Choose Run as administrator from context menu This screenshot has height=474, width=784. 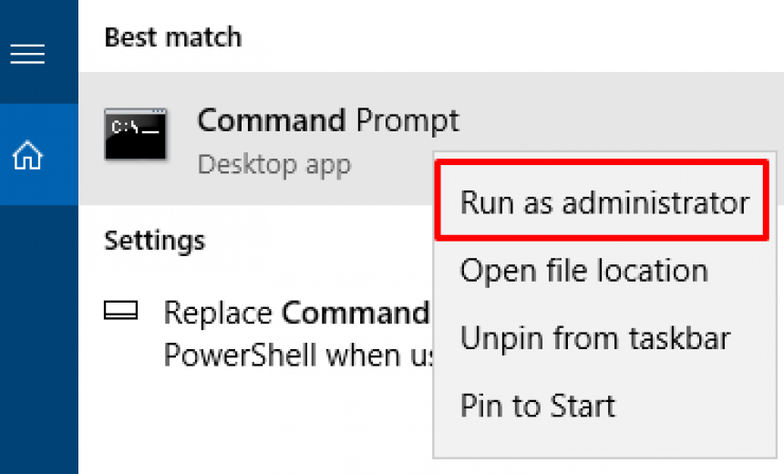coord(604,202)
